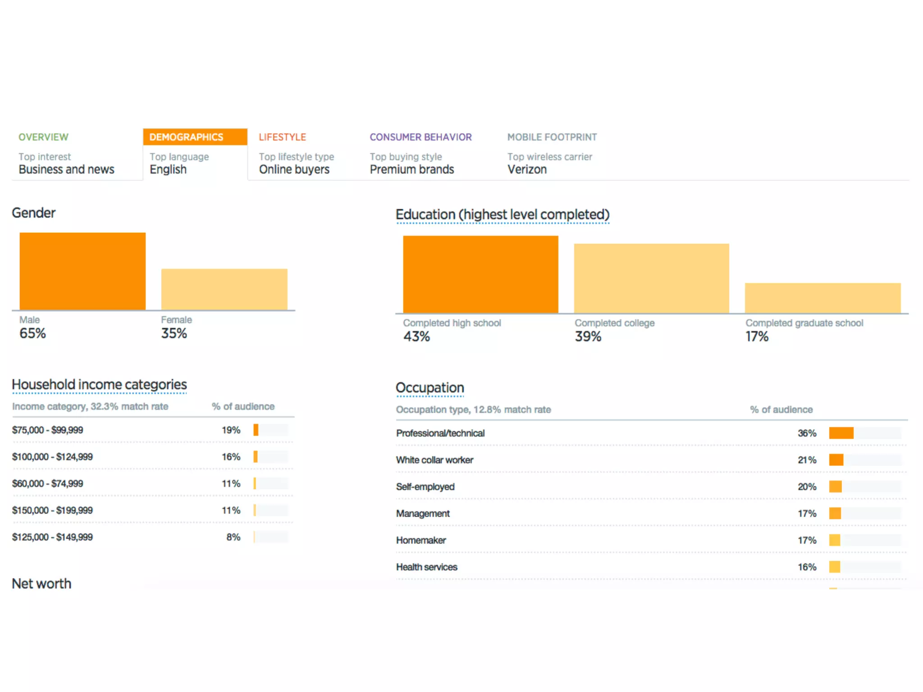Select the White collar worker row

pos(434,460)
